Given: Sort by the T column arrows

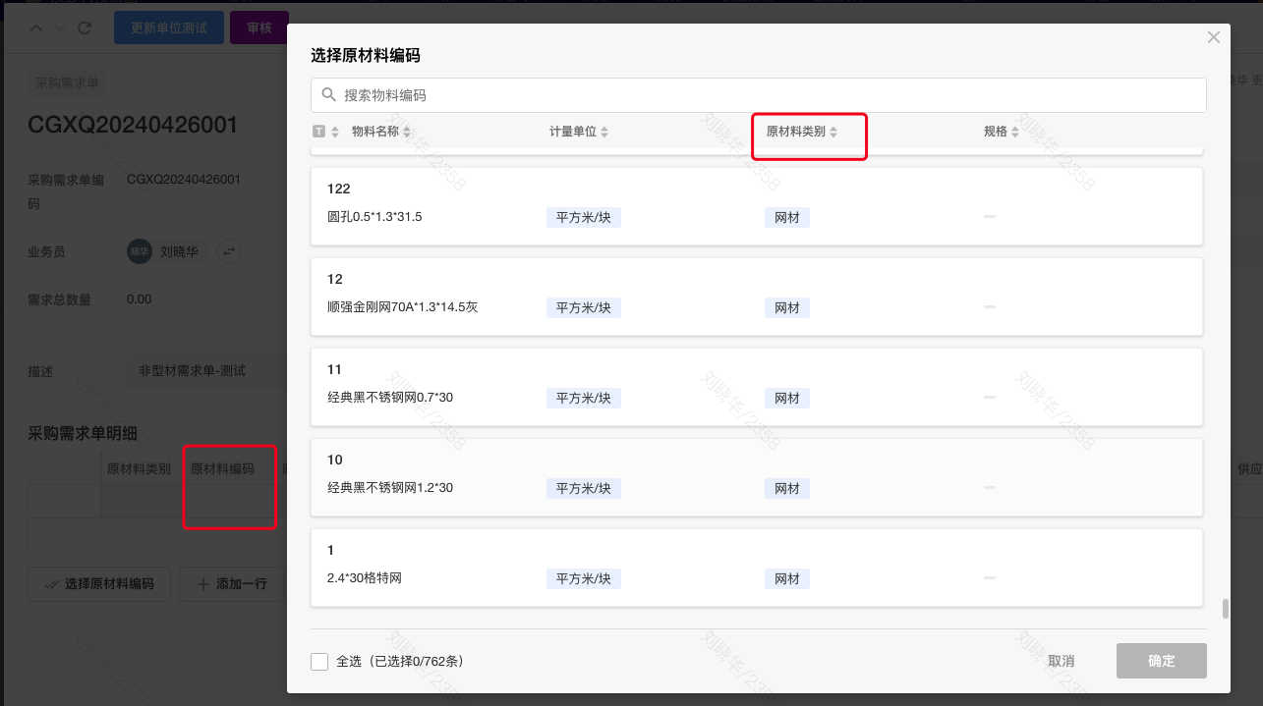Looking at the screenshot, I should click(x=334, y=132).
